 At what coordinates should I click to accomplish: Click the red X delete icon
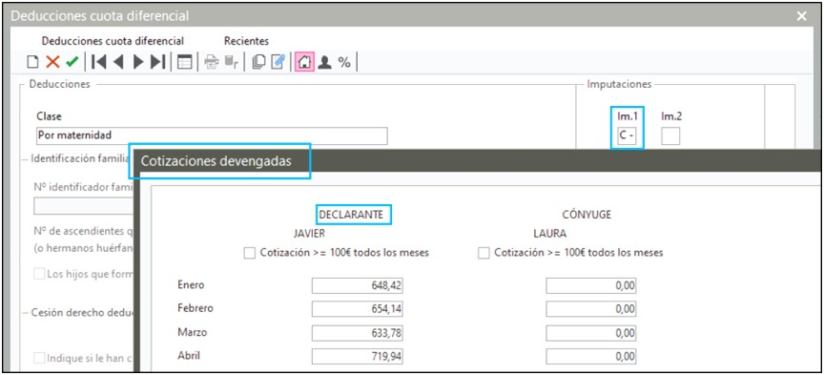52,62
